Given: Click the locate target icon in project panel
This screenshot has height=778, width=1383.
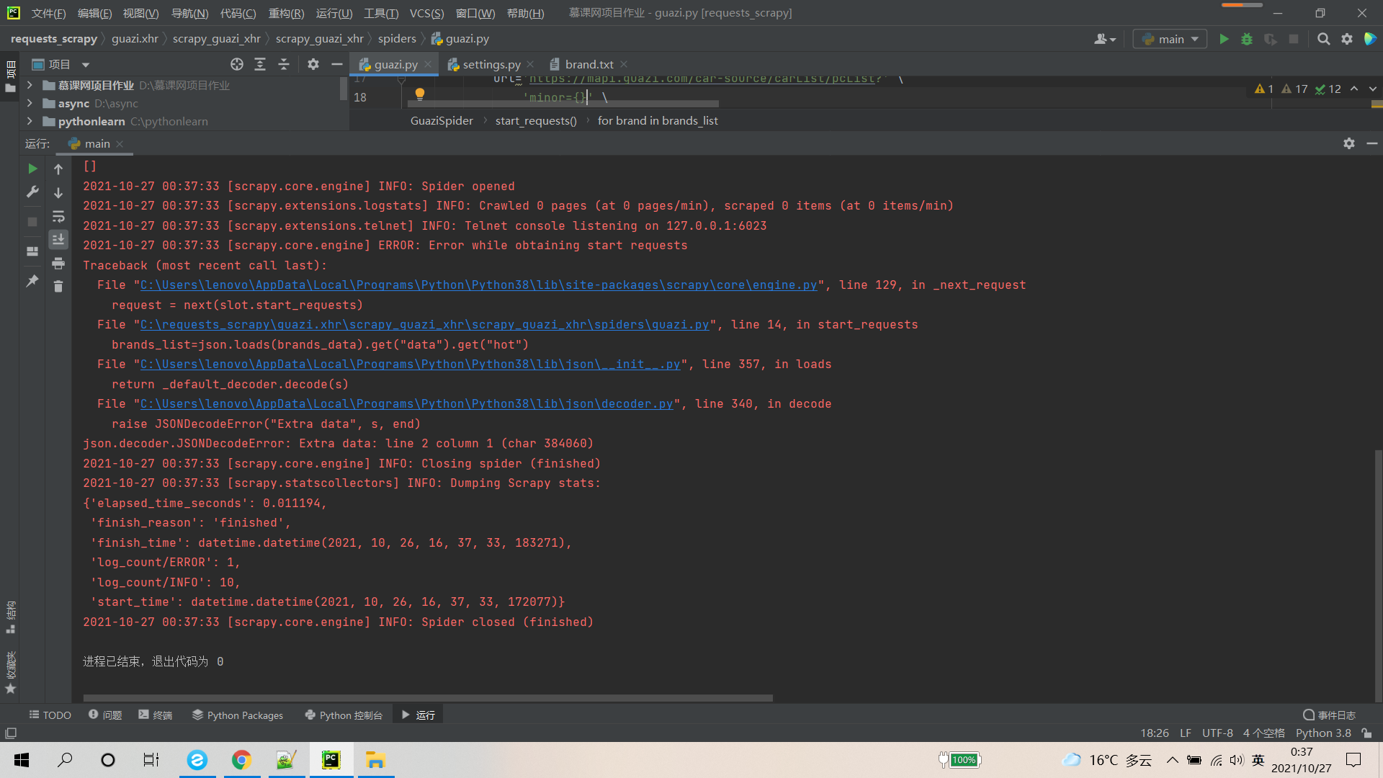Looking at the screenshot, I should 237,64.
